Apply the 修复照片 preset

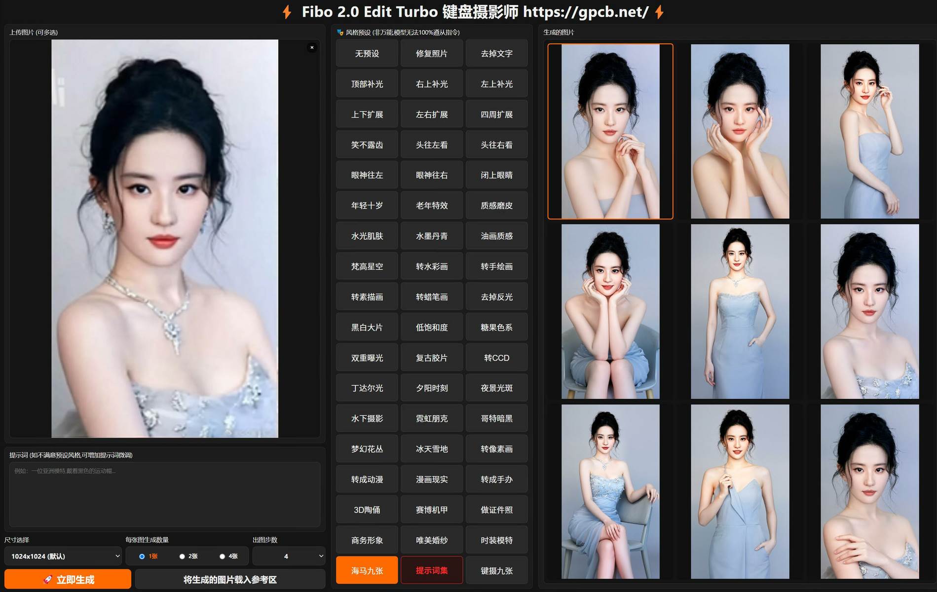pos(432,54)
